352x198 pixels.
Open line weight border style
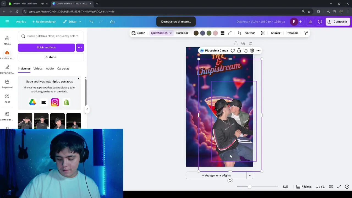pos(222,33)
